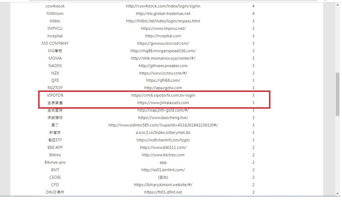This screenshot has height=213, width=342.
Task: Select the NADEX name cell
Action: point(55,66)
